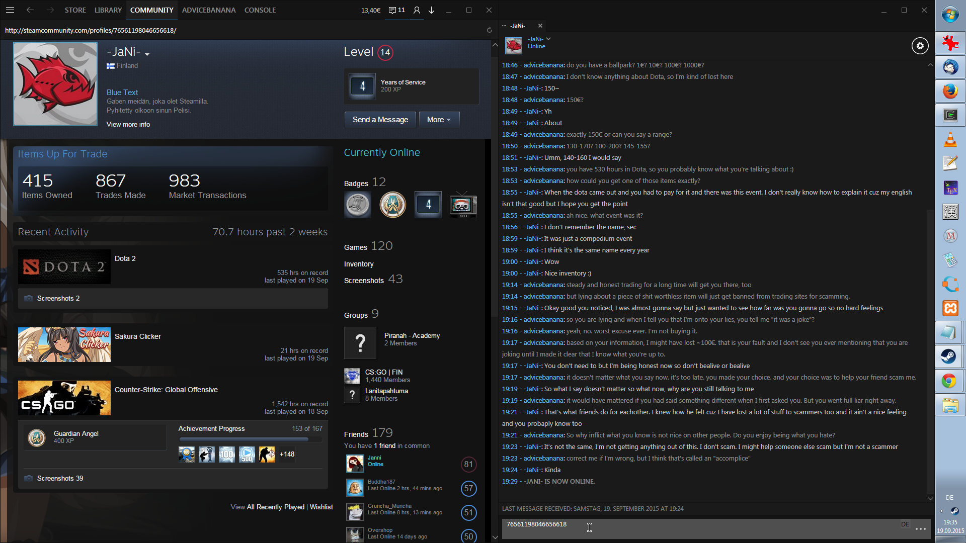
Task: Switch to the LIBRARY tab
Action: tap(108, 10)
